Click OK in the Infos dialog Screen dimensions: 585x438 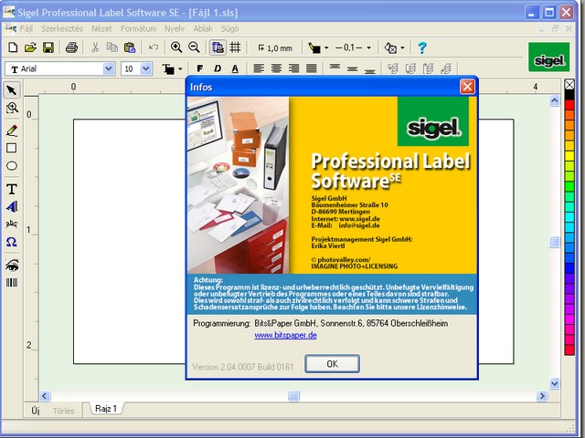[332, 363]
